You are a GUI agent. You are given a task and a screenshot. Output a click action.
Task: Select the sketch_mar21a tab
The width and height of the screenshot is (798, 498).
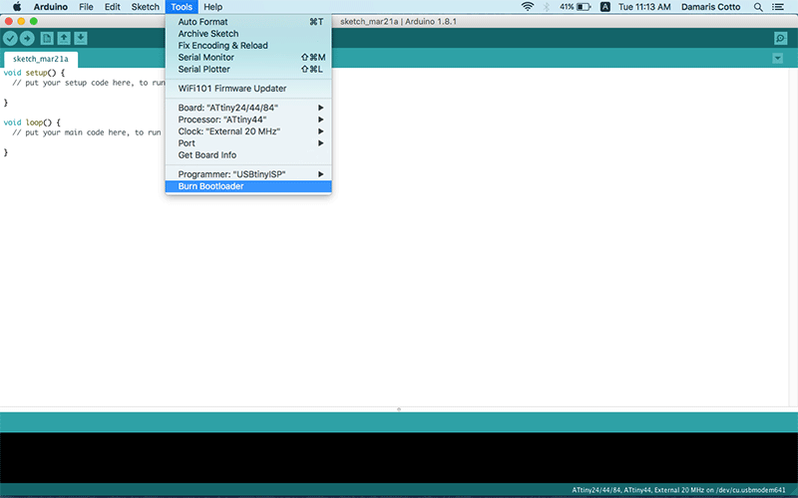click(41, 59)
